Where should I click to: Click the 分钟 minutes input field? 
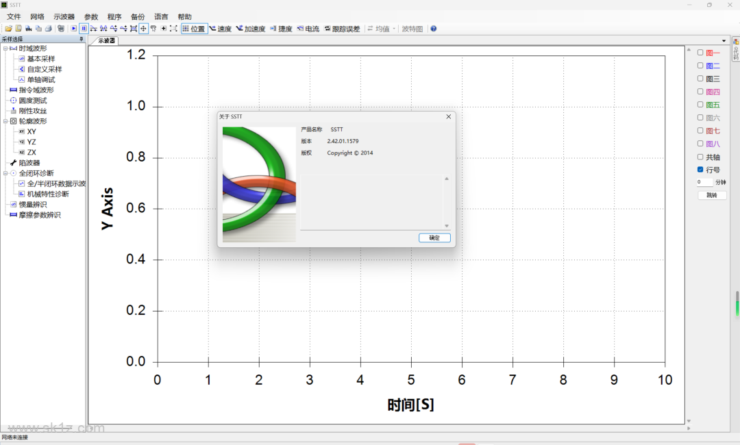[x=704, y=182]
